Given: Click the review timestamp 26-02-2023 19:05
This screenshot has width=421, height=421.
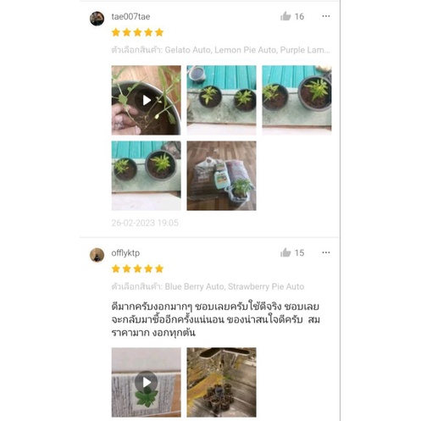Looking at the screenshot, I should (x=145, y=223).
